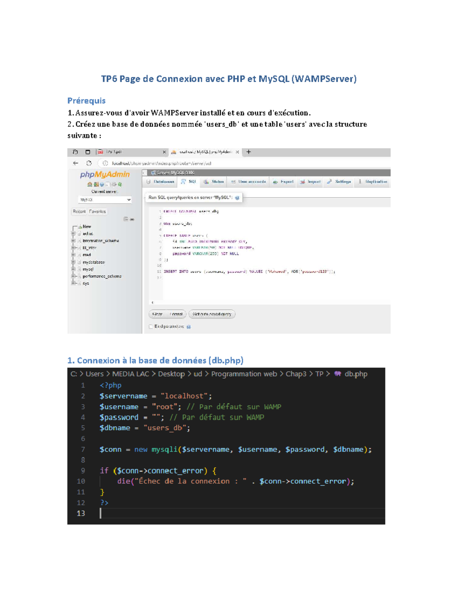Viewport: 458px width, 593px height.
Task: Select the performance_schema tree item
Action: pyautogui.click(x=102, y=276)
